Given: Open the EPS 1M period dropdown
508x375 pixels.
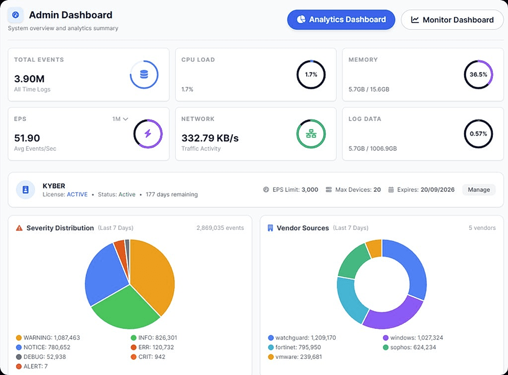Looking at the screenshot, I should [x=120, y=119].
